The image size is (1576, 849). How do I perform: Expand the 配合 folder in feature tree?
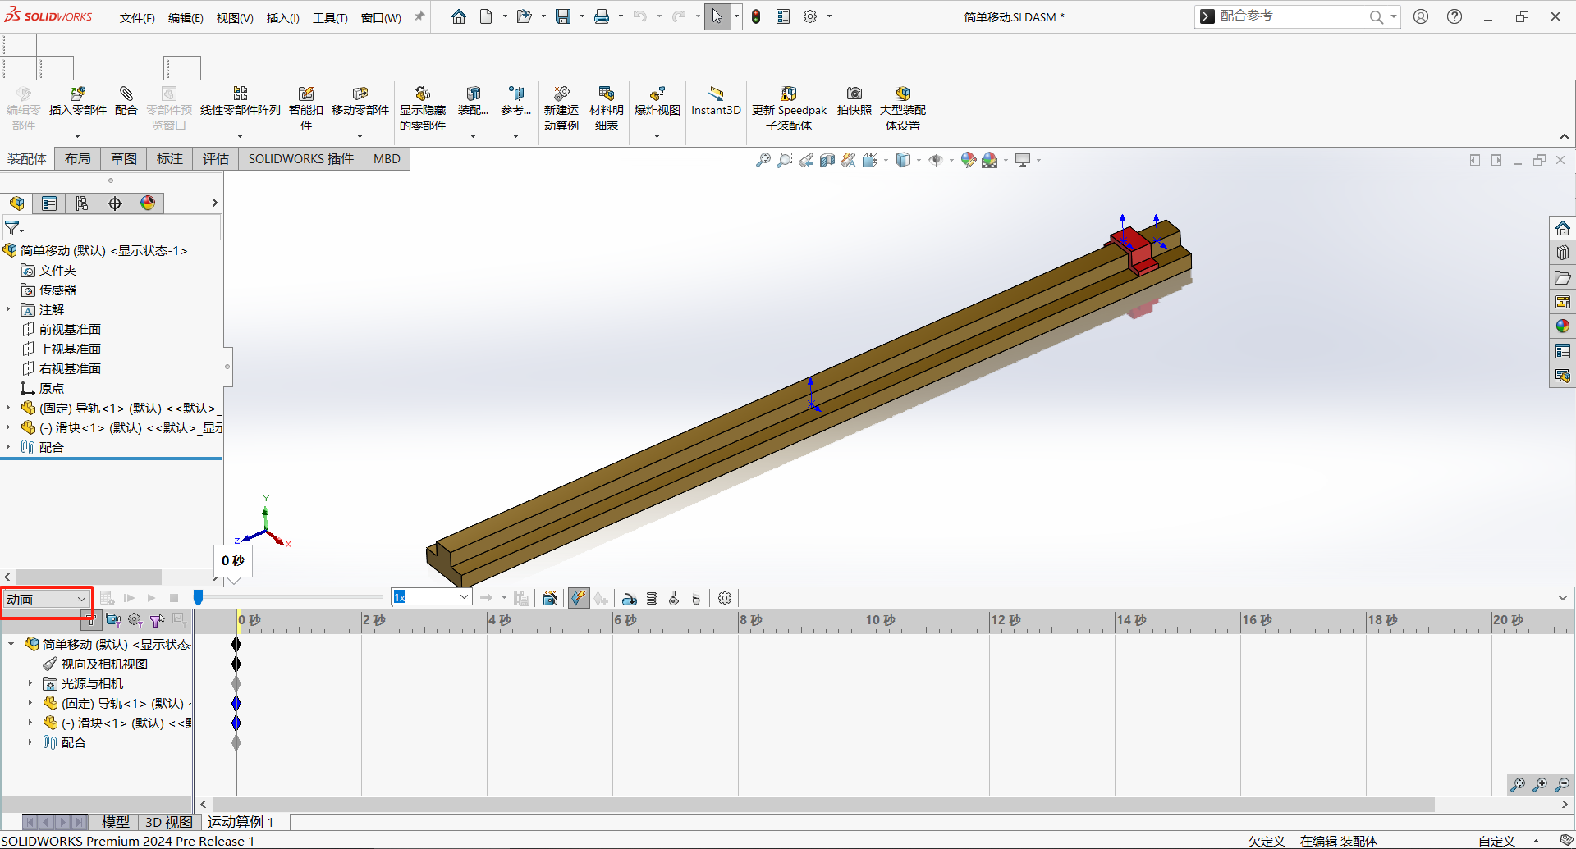[x=8, y=447]
